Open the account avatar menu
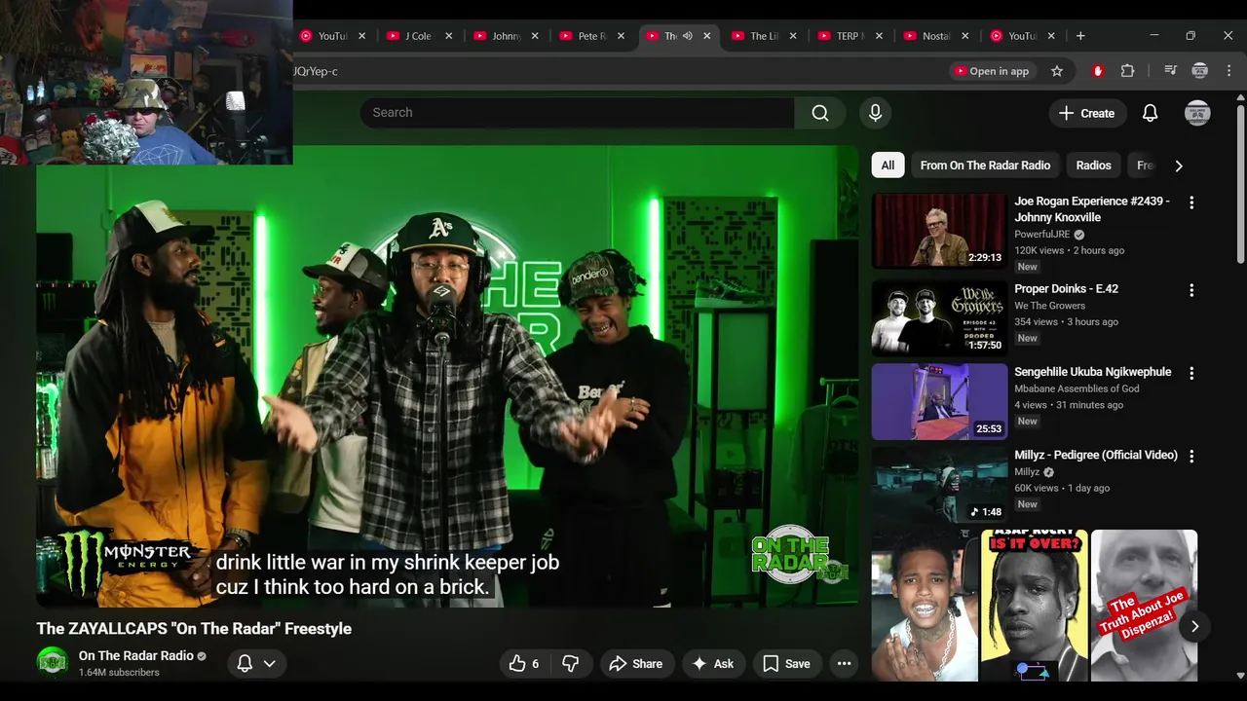The image size is (1247, 701). tap(1197, 113)
